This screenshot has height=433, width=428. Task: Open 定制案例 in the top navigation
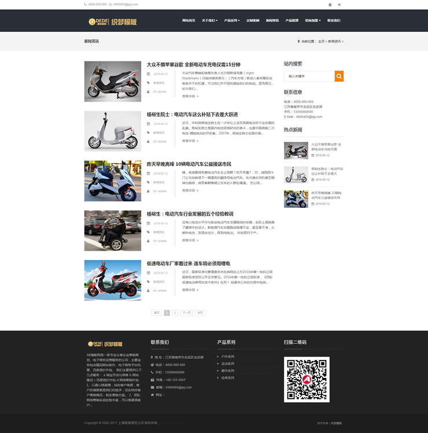click(253, 20)
